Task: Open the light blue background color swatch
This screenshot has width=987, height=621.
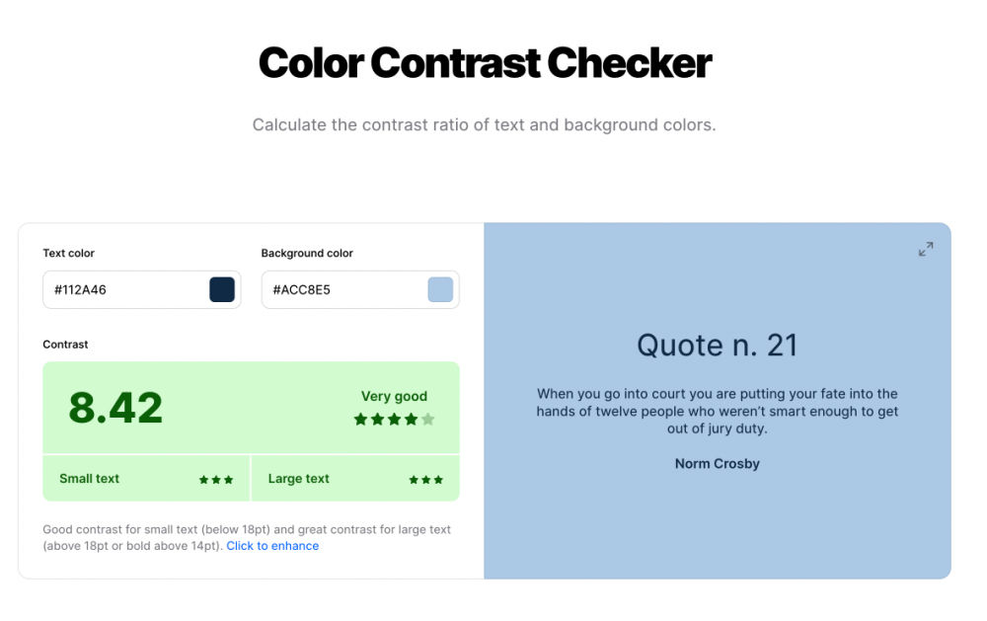Action: [x=440, y=289]
